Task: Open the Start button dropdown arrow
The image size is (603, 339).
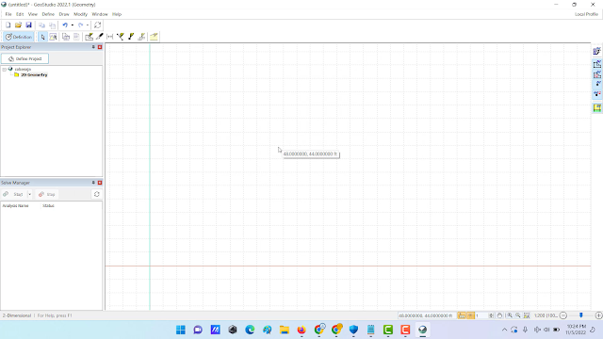Action: pos(29,194)
